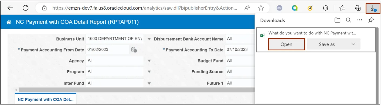Screen dimensions: 381x105
Task: Select the NC Payment with COA Det... tab
Action: (x=46, y=99)
